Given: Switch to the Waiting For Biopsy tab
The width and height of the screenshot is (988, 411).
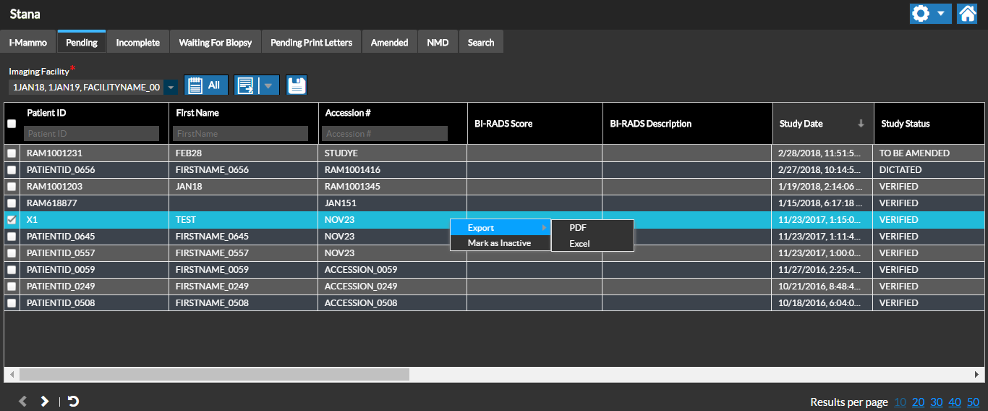Looking at the screenshot, I should point(216,43).
